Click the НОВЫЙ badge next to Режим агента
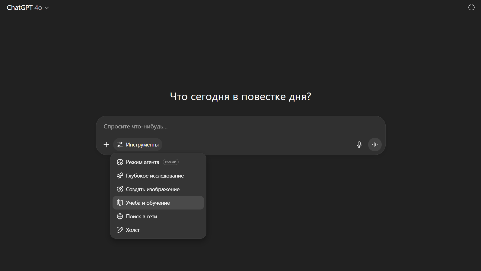Viewport: 481px width, 271px height. click(x=171, y=162)
